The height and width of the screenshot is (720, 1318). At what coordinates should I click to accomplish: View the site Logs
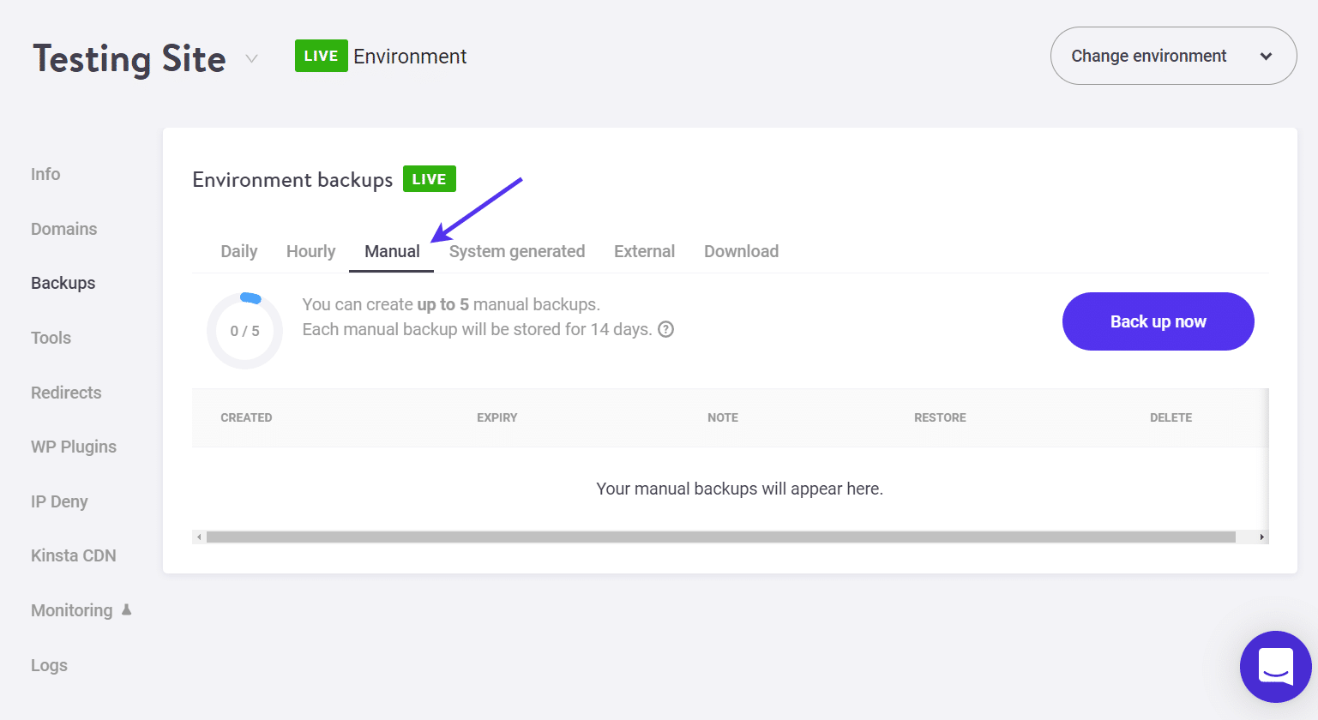(x=49, y=665)
